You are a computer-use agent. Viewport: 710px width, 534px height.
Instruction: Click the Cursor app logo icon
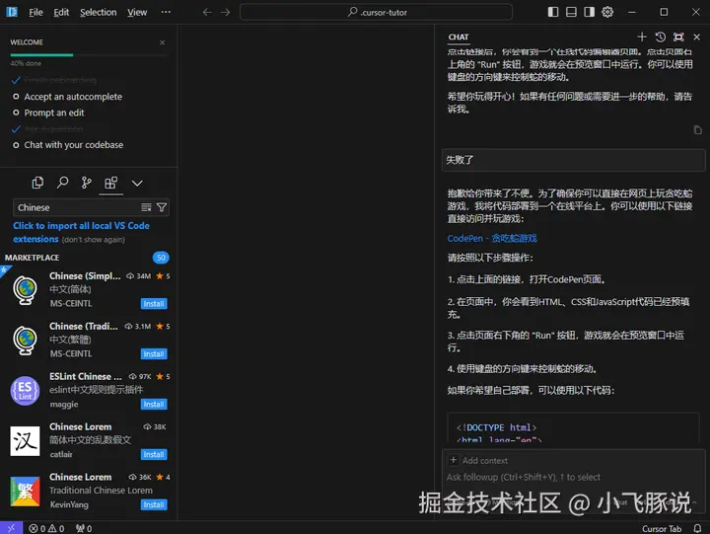[x=12, y=12]
